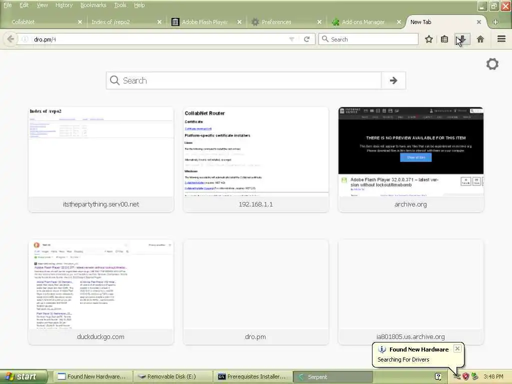Click the search magnifier icon in toolbar
This screenshot has width=512, height=384.
click(x=325, y=39)
